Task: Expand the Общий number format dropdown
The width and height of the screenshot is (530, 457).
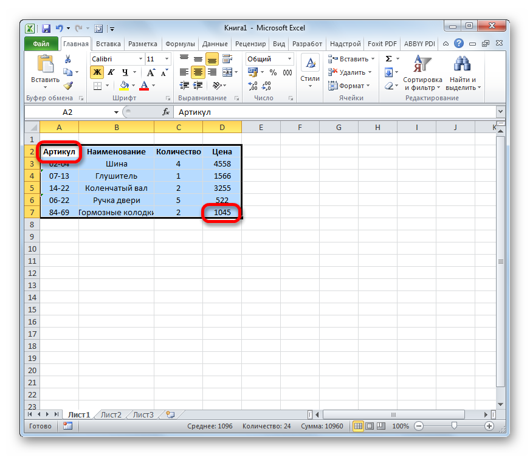Action: pos(289,59)
